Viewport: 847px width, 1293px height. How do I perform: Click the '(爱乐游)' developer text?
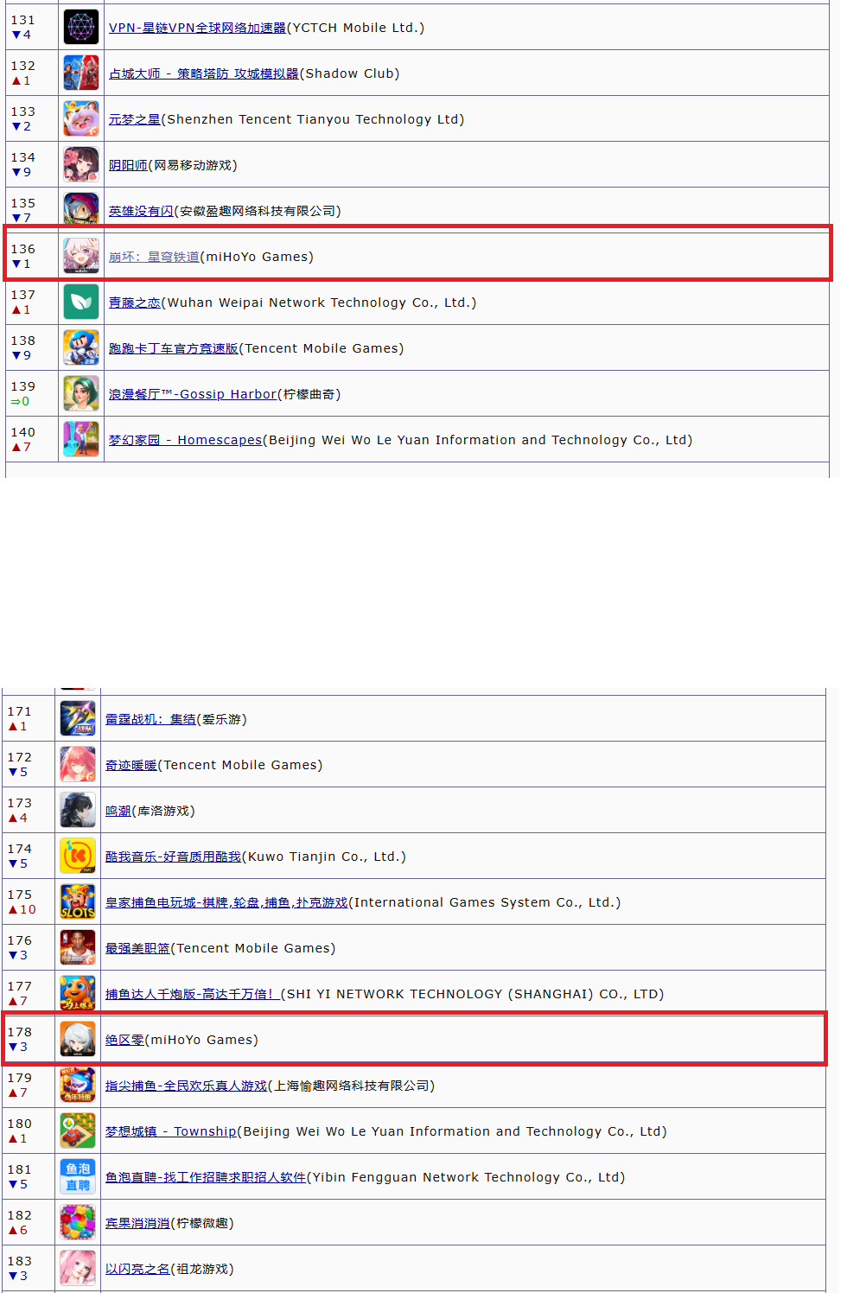click(x=221, y=719)
